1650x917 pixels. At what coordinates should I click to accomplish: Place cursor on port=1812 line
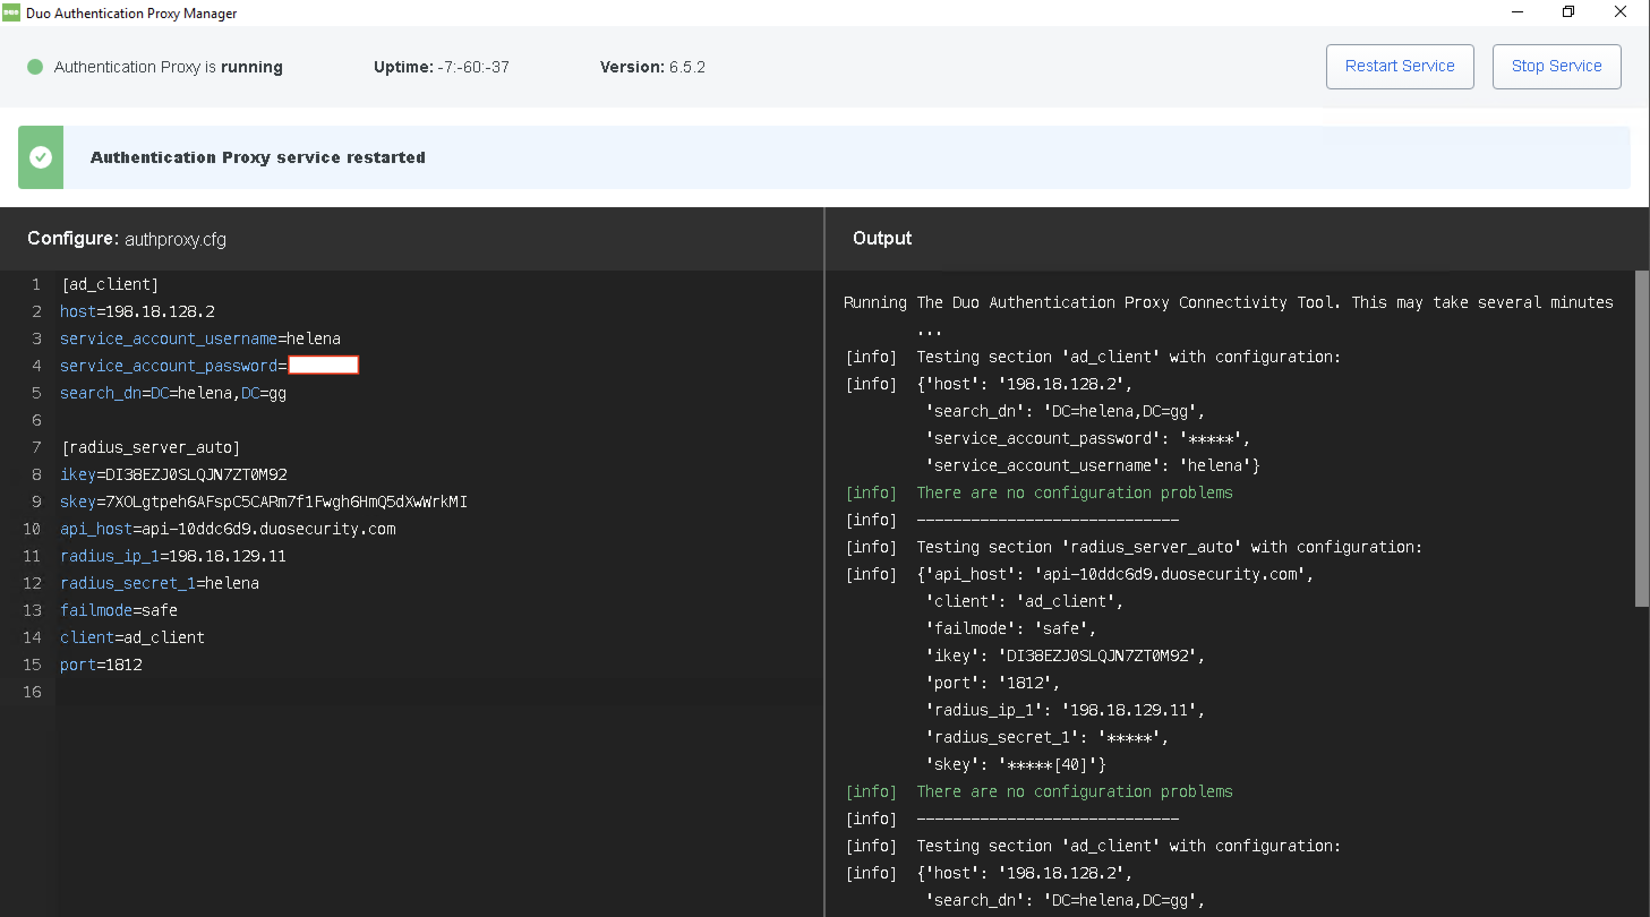(101, 665)
